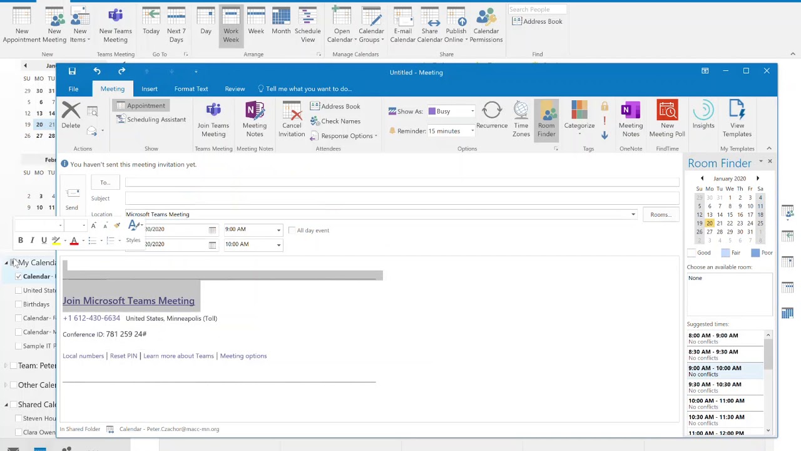801x451 pixels.
Task: Open Address Book in Attendees group
Action: (x=335, y=106)
